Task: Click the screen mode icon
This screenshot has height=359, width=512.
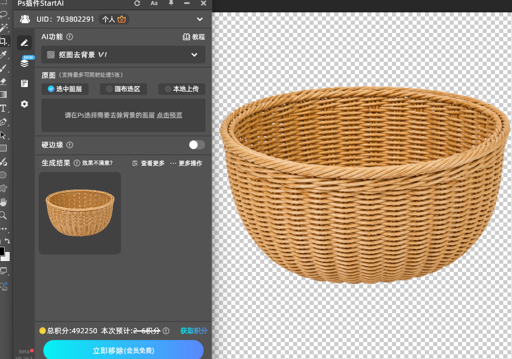Action: pyautogui.click(x=4, y=270)
